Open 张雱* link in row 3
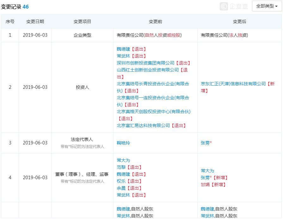 [206, 143]
